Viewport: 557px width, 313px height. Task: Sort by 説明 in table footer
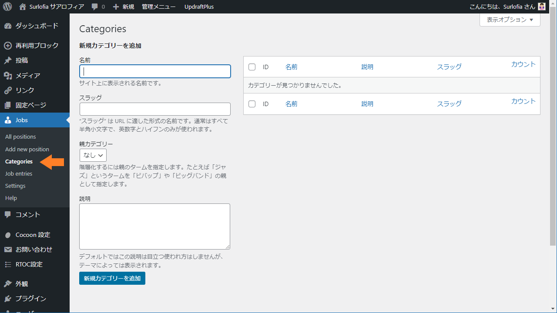point(367,104)
